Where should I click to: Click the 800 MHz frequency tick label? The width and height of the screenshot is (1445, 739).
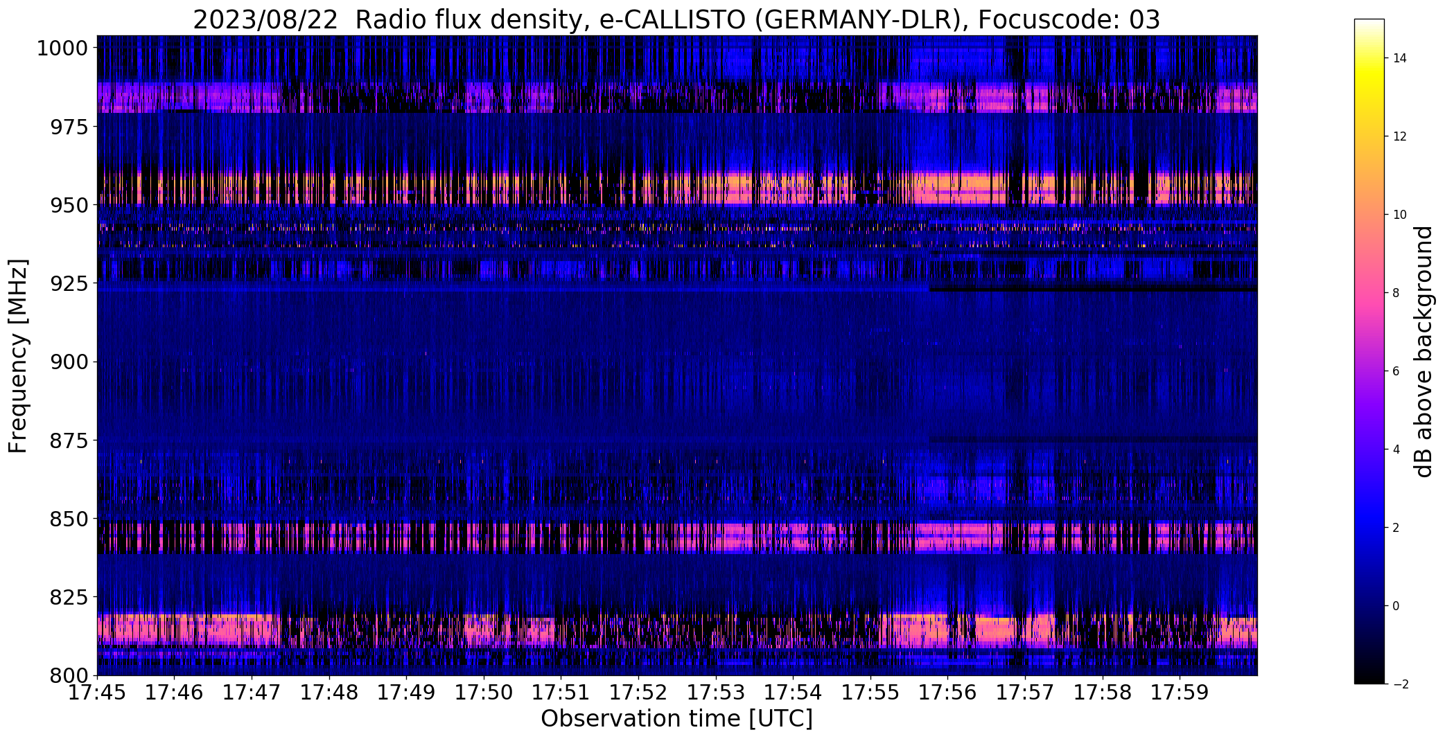(x=69, y=675)
